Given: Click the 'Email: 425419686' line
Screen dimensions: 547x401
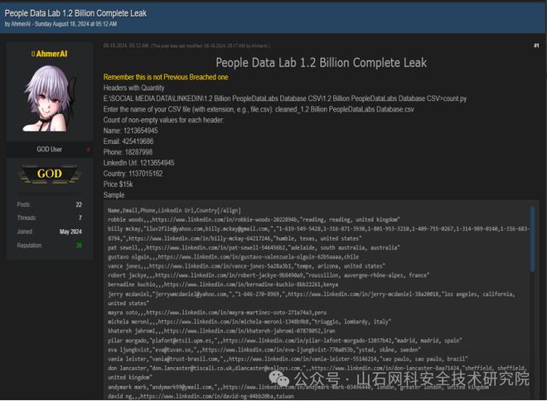Looking at the screenshot, I should [x=128, y=141].
